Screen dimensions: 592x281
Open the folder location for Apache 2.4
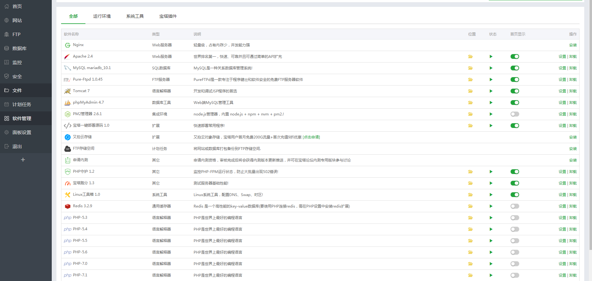pos(470,57)
